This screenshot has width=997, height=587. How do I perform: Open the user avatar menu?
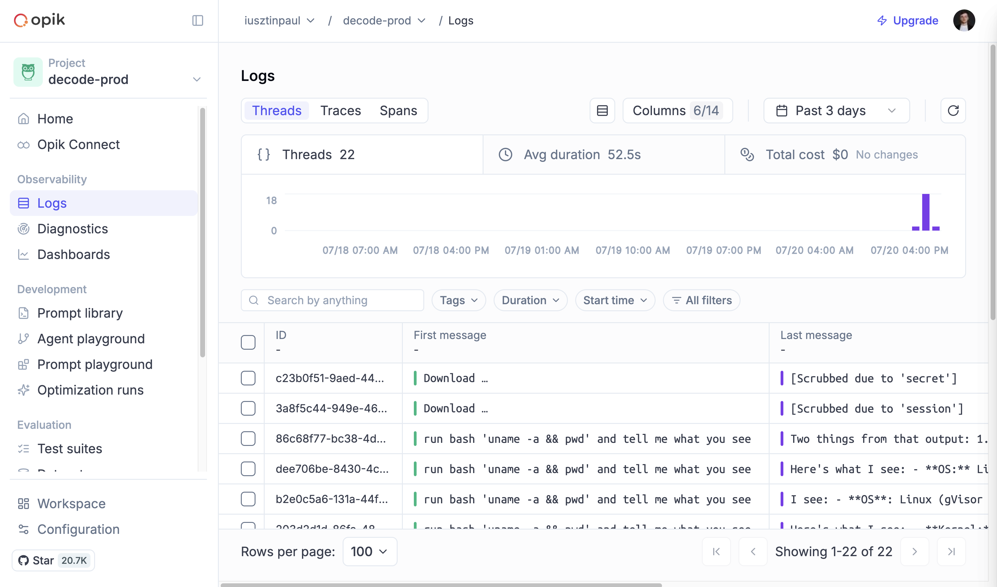(964, 20)
